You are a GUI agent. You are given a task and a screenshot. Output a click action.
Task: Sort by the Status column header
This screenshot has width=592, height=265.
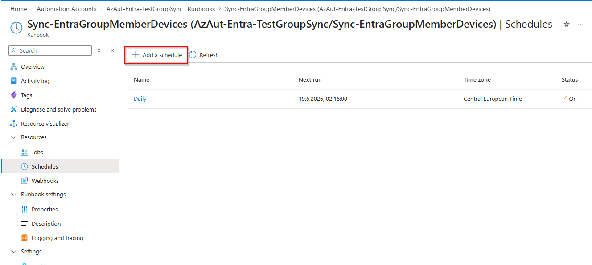(570, 80)
